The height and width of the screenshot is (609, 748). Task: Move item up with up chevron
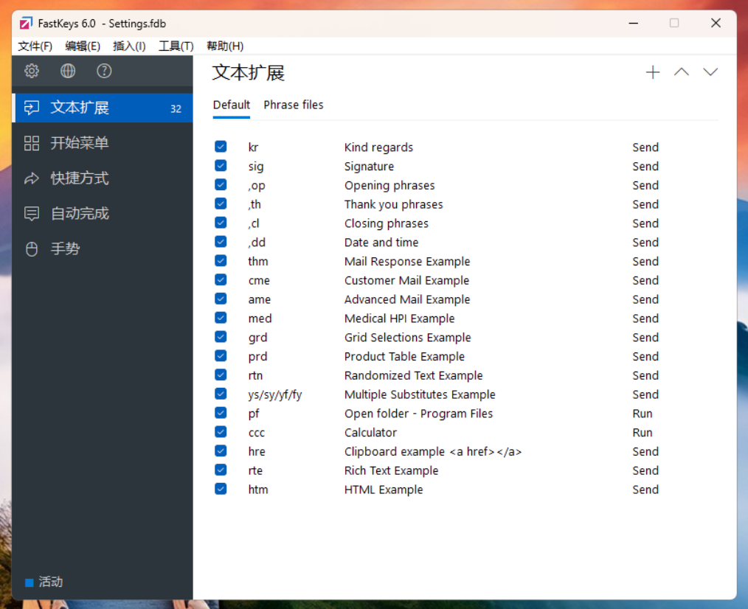[681, 72]
